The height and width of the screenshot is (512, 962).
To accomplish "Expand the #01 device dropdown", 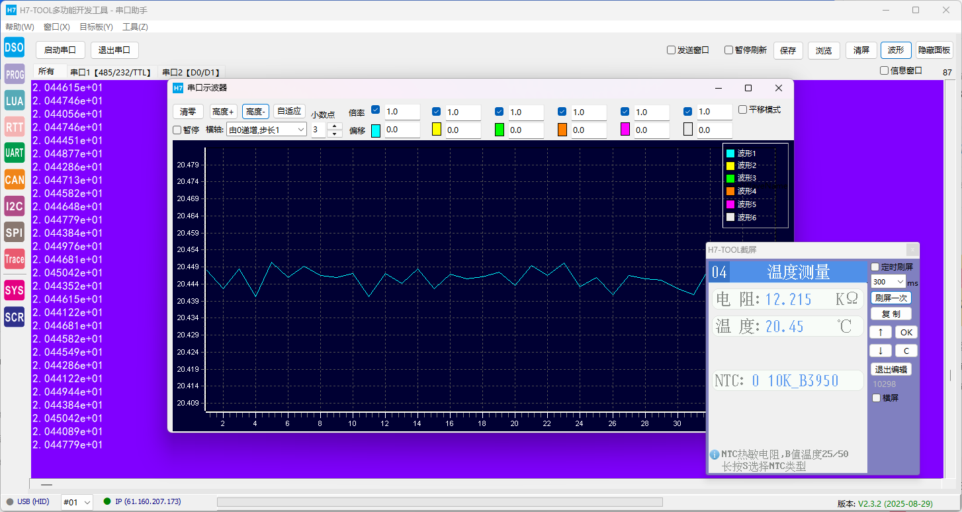I will [77, 502].
